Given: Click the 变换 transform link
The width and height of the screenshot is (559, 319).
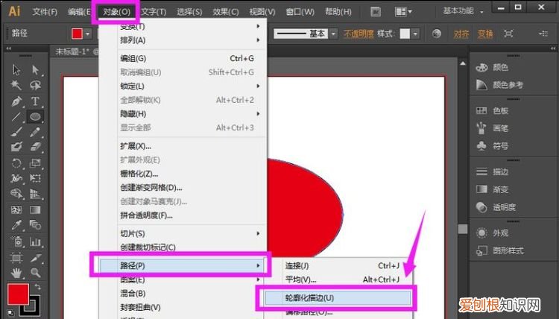Looking at the screenshot, I should 485,34.
